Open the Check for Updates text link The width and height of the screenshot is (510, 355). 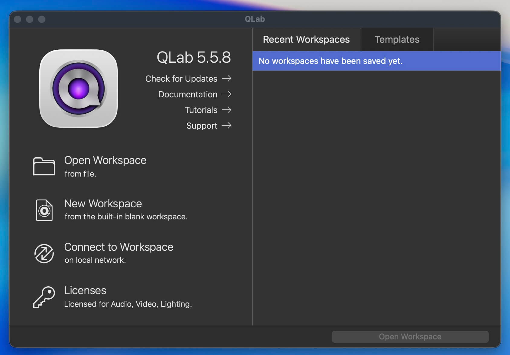(181, 79)
